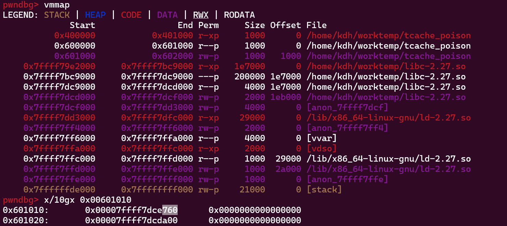This screenshot has height=226, width=507.
Task: Click the [anon_7ffff7ff4] mapping entry
Action: 347,128
